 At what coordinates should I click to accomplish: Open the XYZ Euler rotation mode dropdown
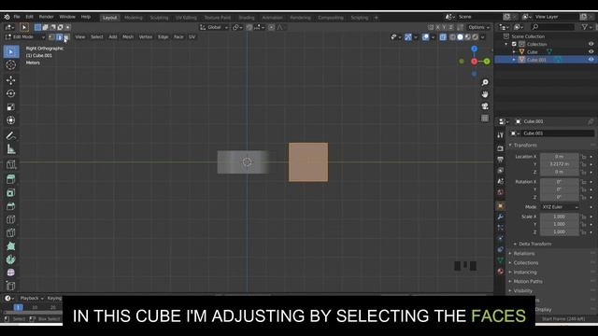tap(560, 207)
